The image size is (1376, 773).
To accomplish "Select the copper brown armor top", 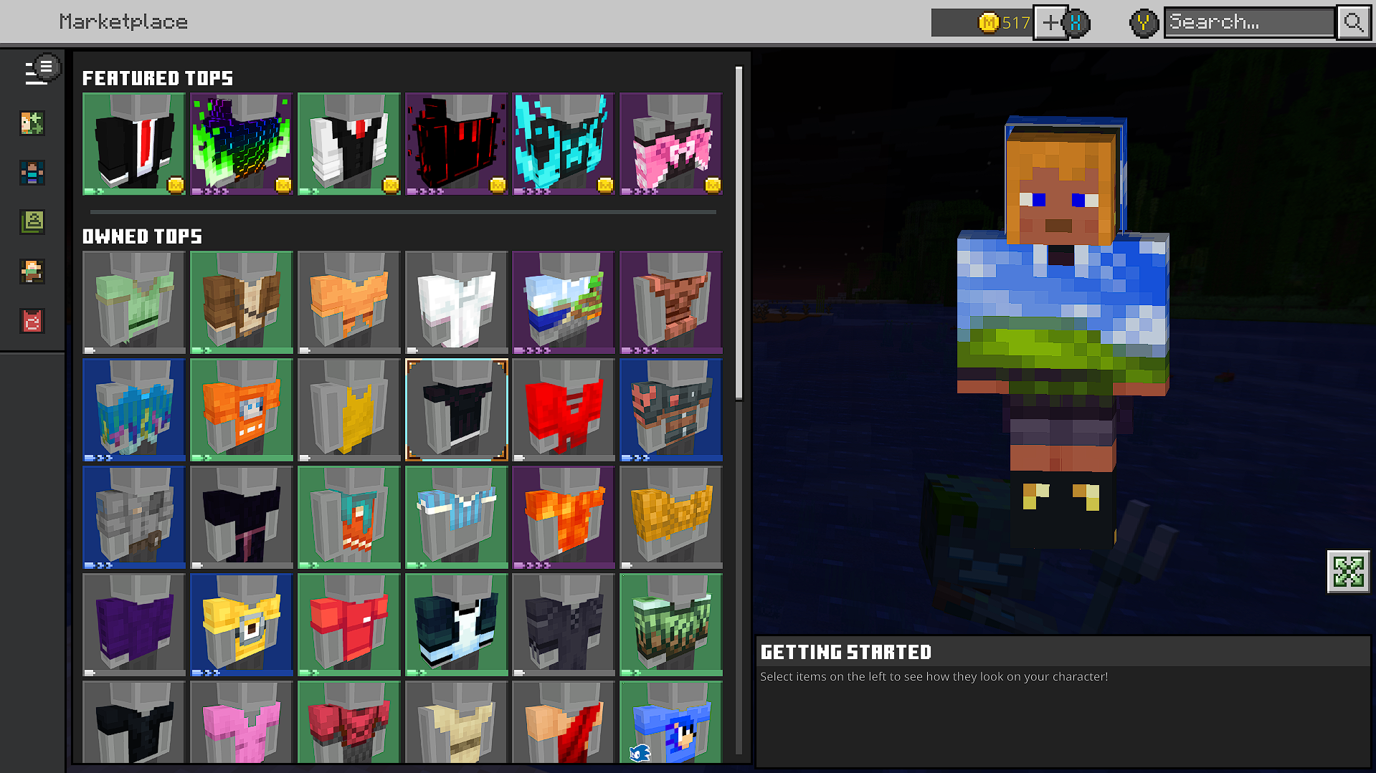I will point(671,302).
